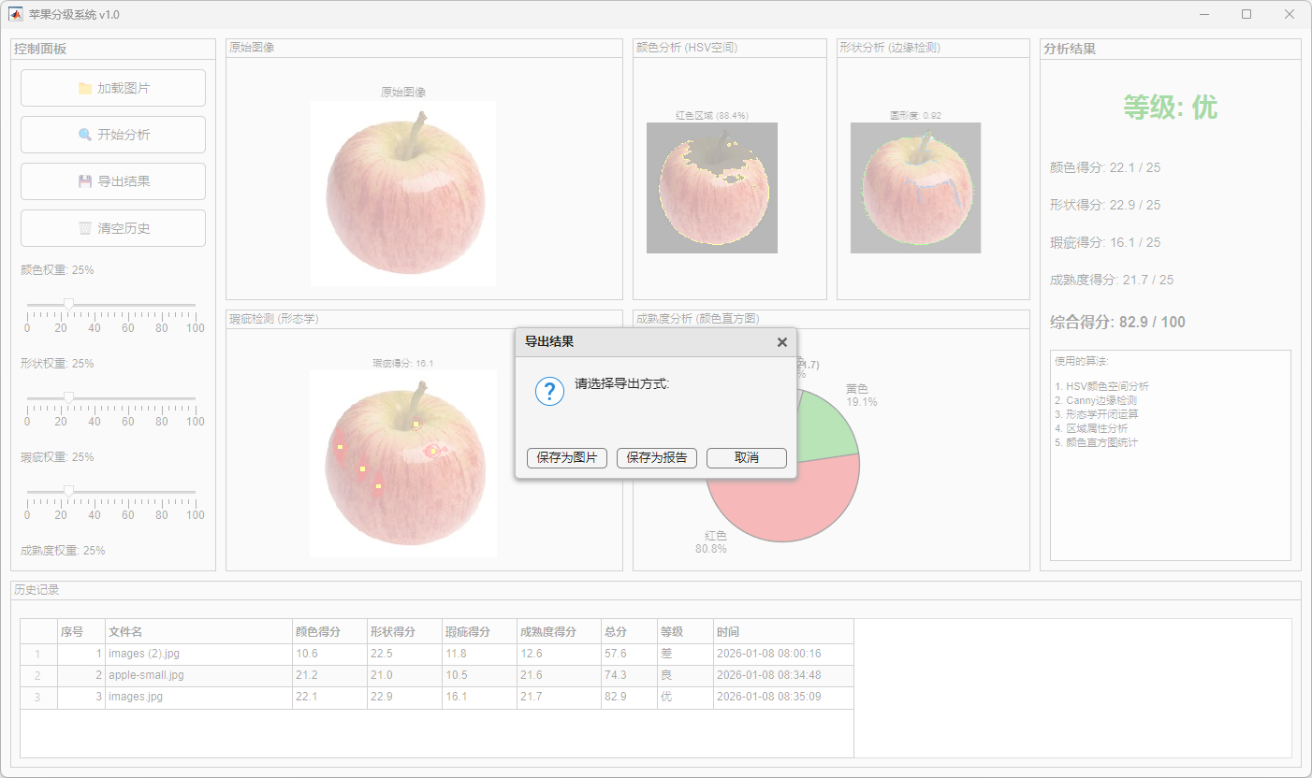
Task: Click the 成熟度得分 column header
Action: coord(559,632)
